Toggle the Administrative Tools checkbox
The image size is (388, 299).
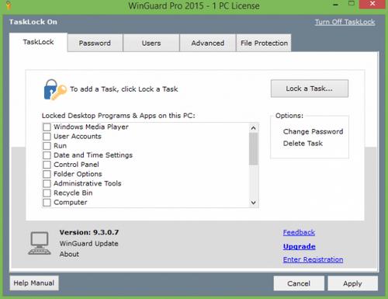(47, 183)
